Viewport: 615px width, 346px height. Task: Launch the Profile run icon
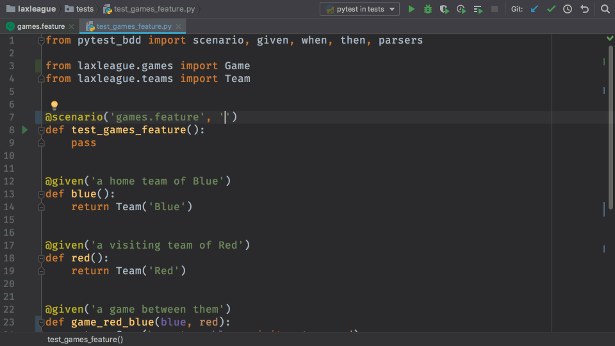[461, 9]
